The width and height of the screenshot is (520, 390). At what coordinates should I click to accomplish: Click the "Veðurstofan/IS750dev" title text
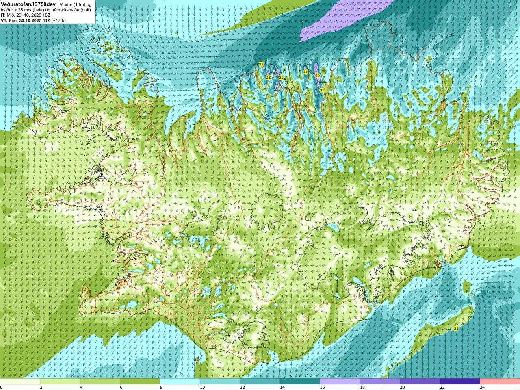(28, 4)
